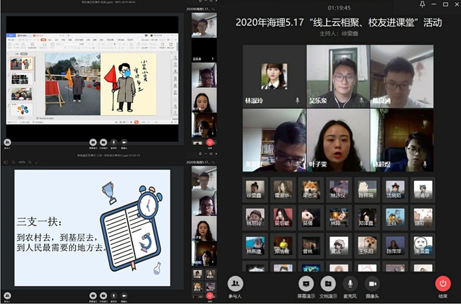Viewport: 461px width, 304px height.
Task: Select 叶子雯's video tile in the center
Action: tap(337, 140)
